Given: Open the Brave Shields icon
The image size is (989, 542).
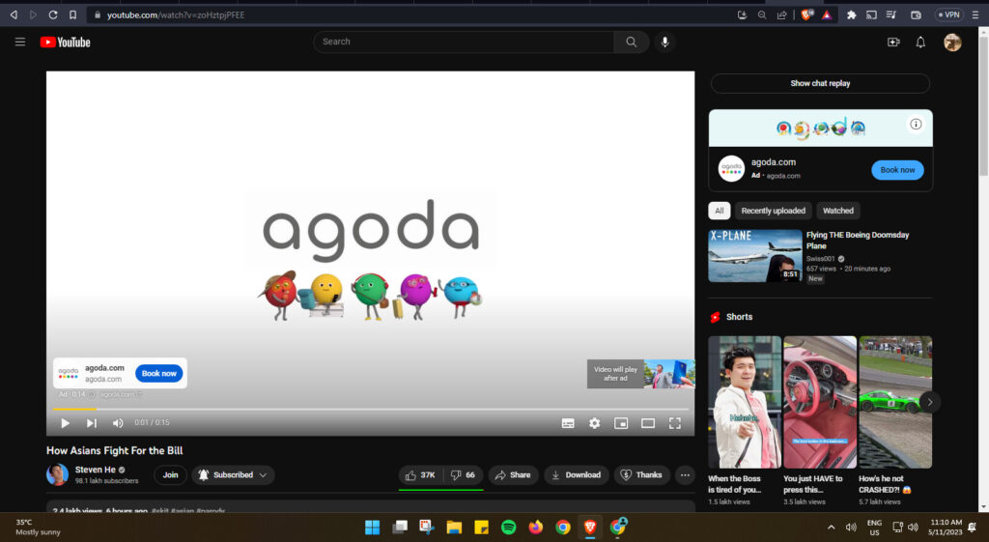Looking at the screenshot, I should click(806, 14).
